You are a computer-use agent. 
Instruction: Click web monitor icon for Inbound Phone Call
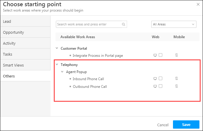[155, 79]
